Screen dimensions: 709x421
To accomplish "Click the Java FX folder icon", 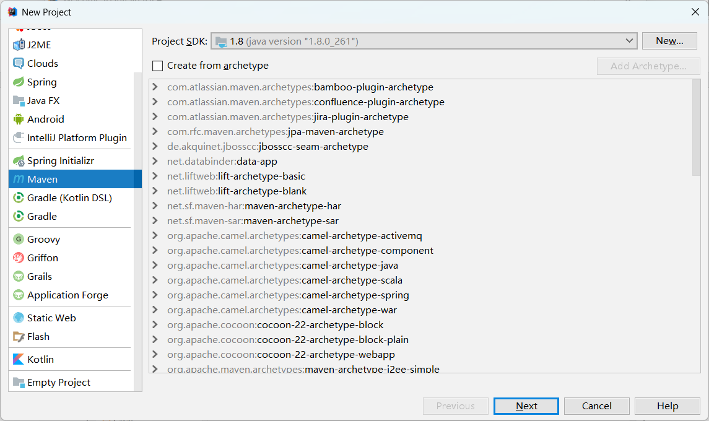I will coord(19,100).
